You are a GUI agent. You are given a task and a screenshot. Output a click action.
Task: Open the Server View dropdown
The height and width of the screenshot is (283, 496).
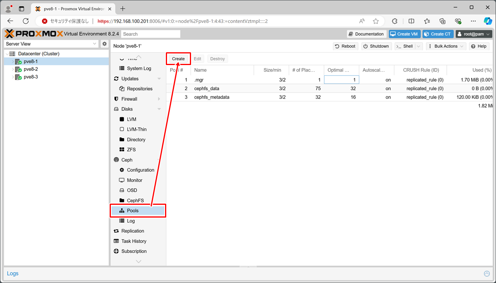pos(51,44)
